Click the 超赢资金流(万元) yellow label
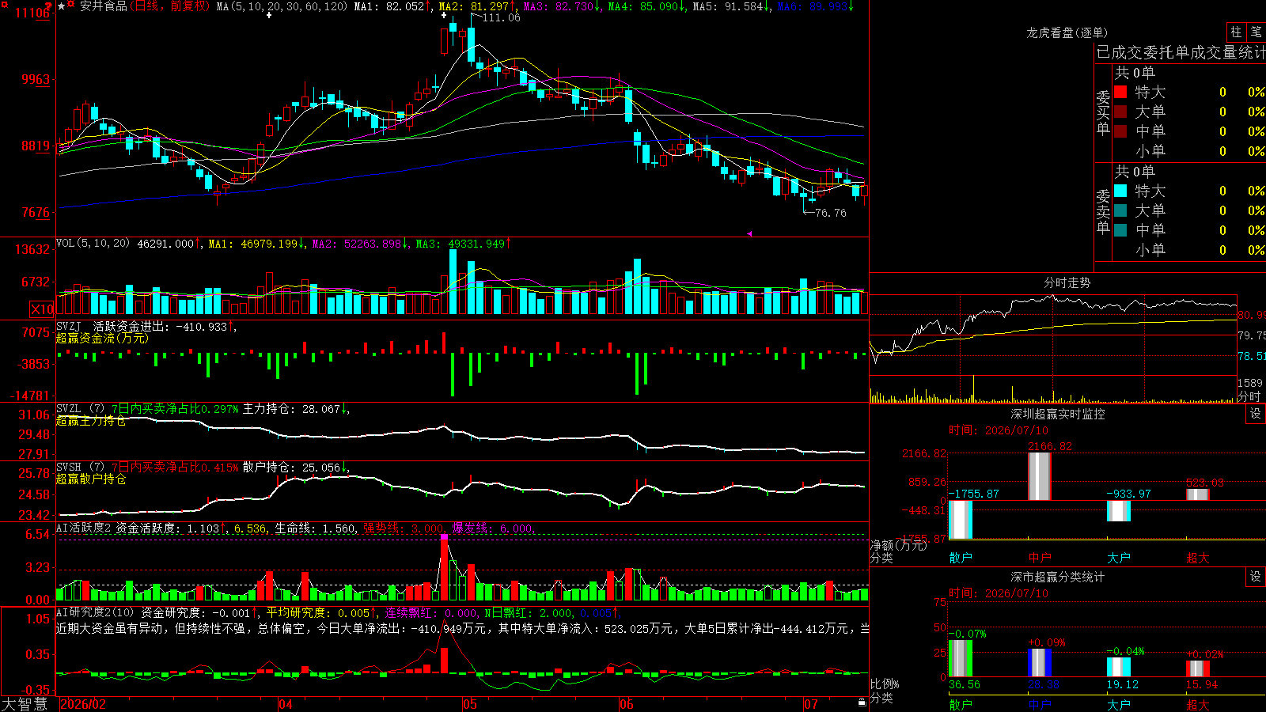 tap(102, 338)
